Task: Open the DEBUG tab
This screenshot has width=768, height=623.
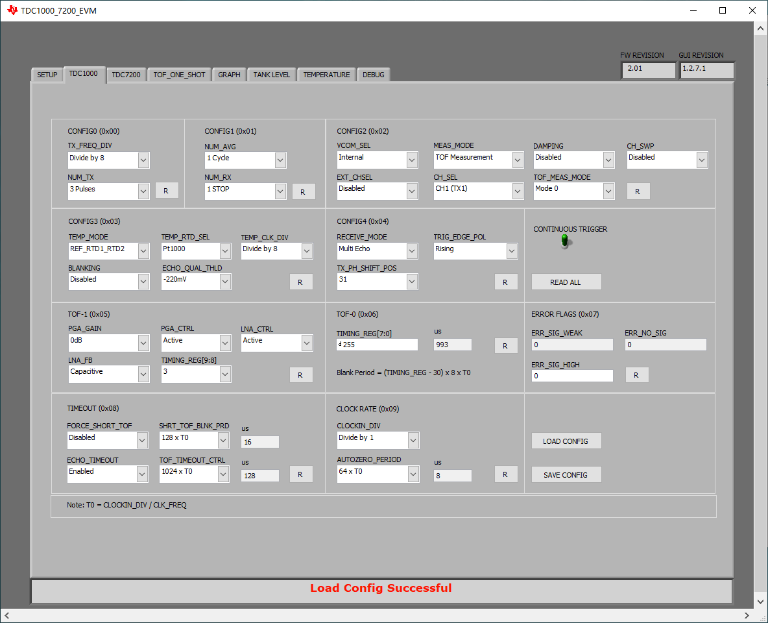Action: [373, 75]
